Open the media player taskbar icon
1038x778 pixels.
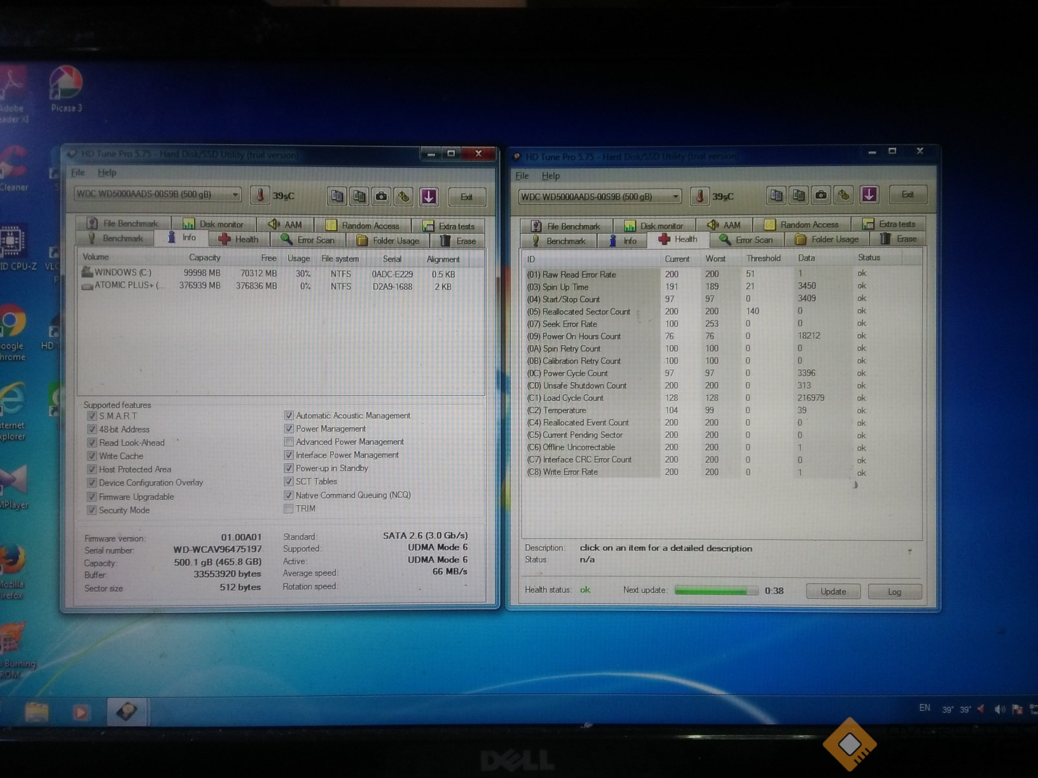click(x=81, y=712)
